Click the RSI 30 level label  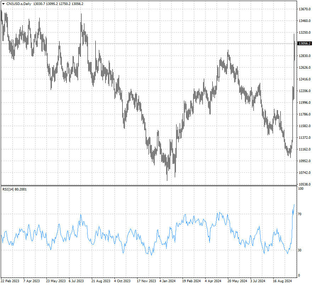(300, 250)
